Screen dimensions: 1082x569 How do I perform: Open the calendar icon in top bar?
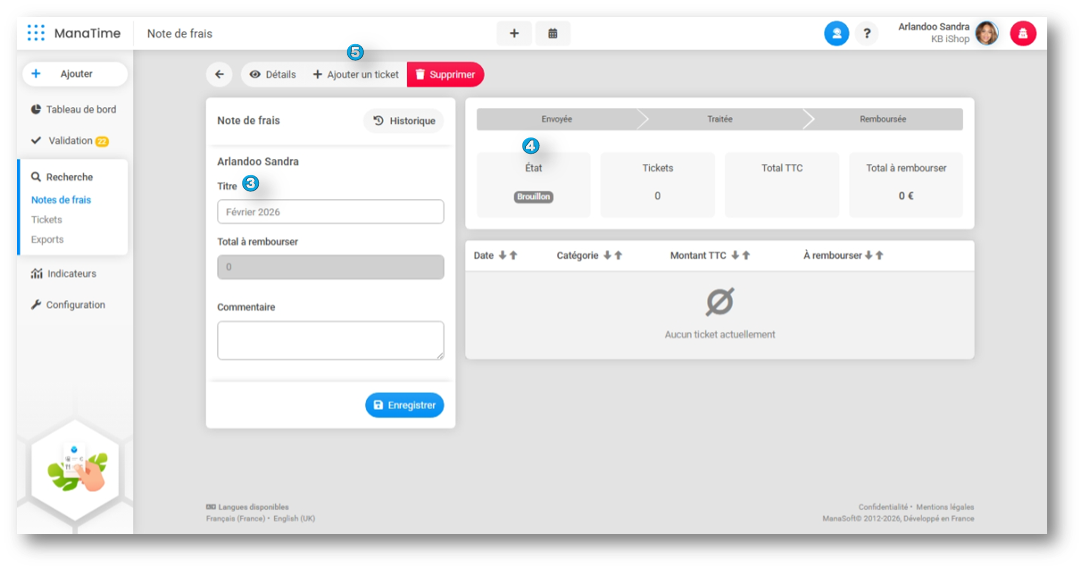point(552,34)
